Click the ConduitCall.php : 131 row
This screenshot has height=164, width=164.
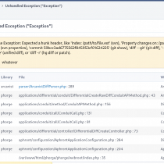[82, 113]
